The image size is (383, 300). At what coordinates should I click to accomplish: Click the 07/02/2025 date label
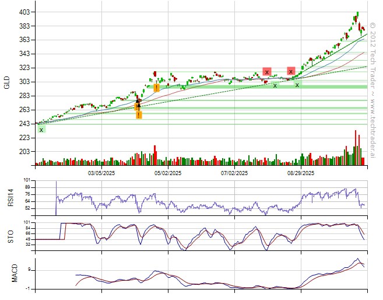tap(234, 173)
